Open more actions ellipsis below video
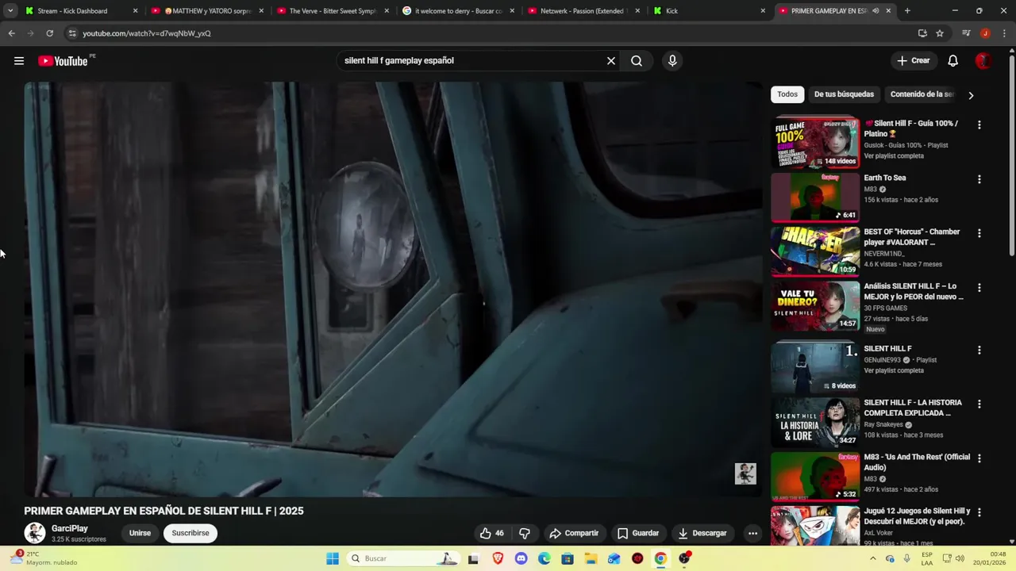The image size is (1016, 571). (x=752, y=533)
